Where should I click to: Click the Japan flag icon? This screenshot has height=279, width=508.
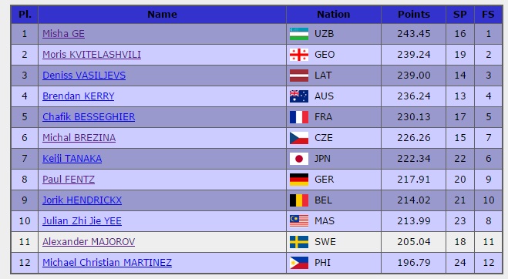298,159
